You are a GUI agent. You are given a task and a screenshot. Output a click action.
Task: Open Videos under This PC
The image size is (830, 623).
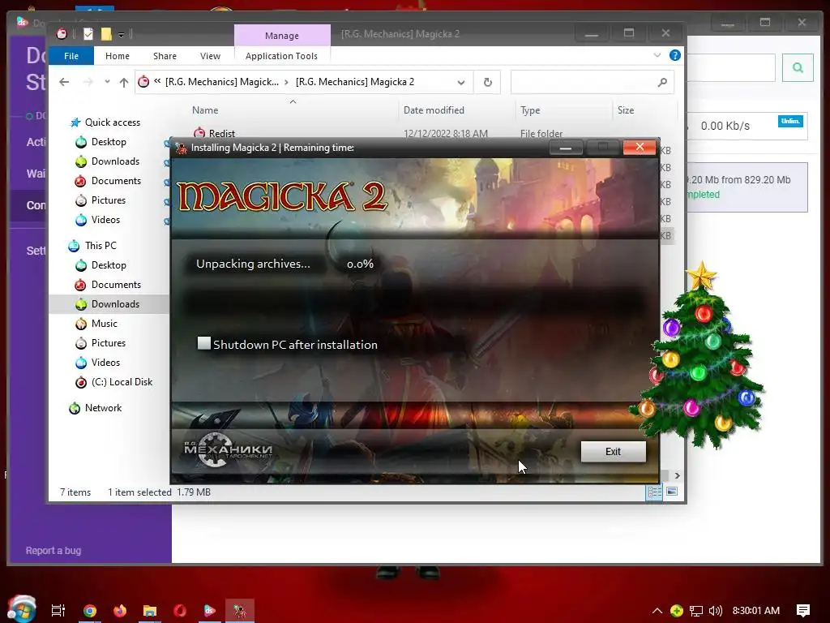[105, 363]
